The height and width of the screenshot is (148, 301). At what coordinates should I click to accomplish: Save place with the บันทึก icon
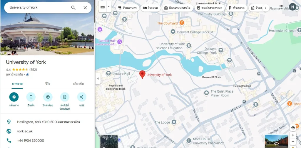coord(31,97)
